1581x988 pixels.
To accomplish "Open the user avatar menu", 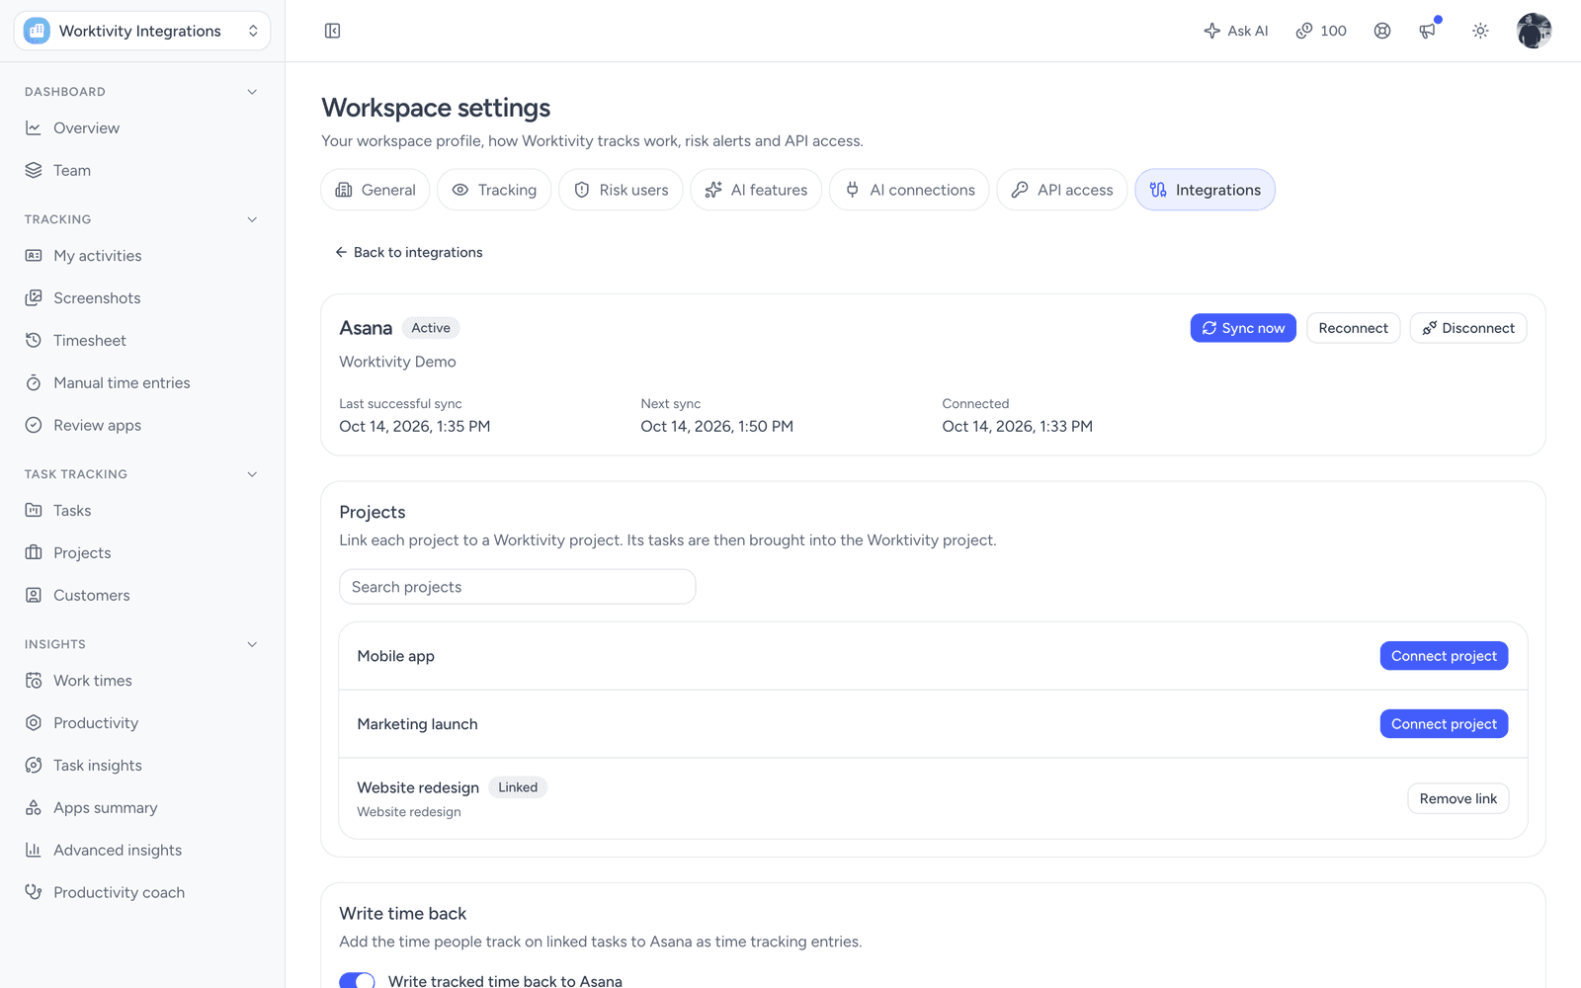I will point(1534,31).
